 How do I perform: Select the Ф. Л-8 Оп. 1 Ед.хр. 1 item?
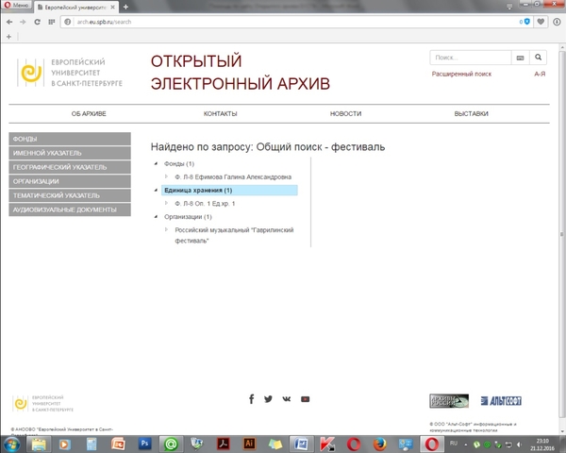[x=204, y=203]
